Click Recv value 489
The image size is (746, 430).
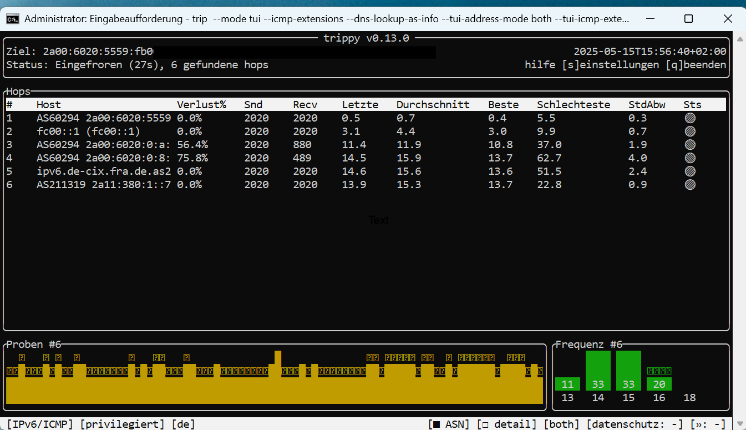click(302, 158)
